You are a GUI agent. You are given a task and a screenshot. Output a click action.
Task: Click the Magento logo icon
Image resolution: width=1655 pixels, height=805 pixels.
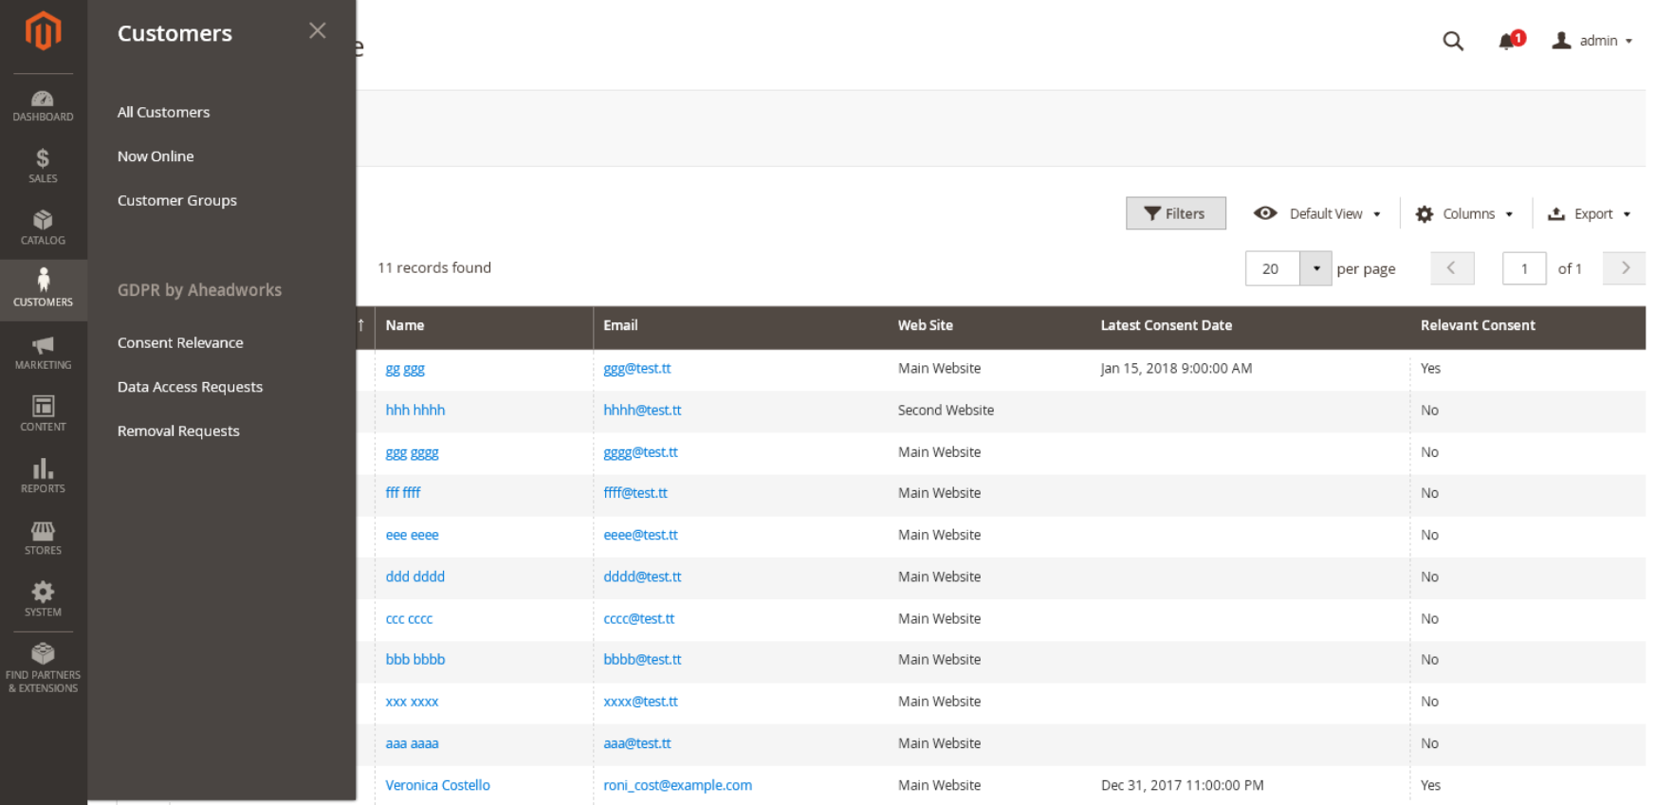click(x=43, y=31)
